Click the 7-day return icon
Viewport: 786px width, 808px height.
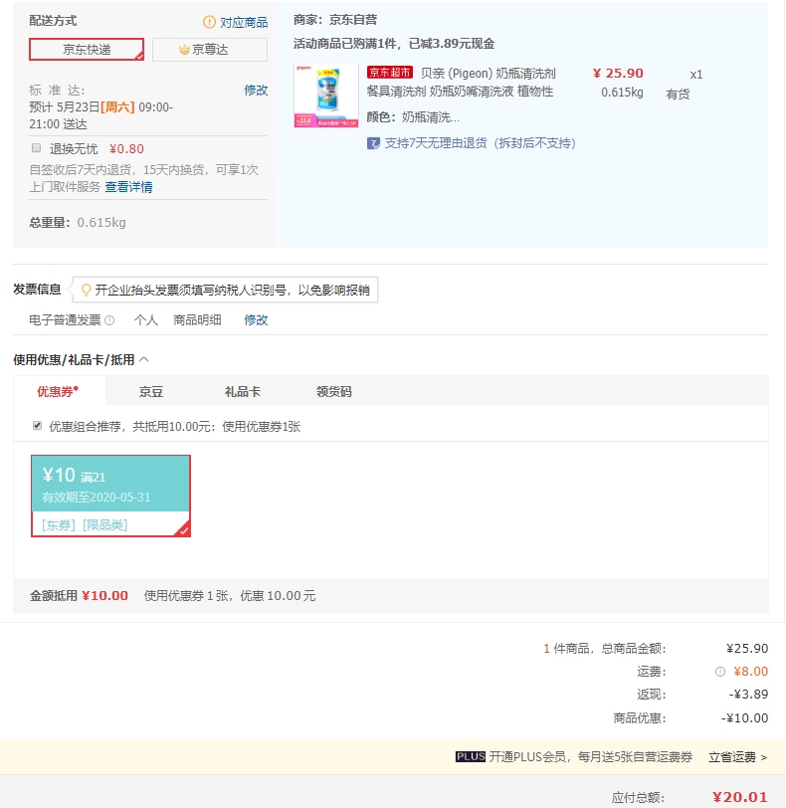(x=373, y=143)
